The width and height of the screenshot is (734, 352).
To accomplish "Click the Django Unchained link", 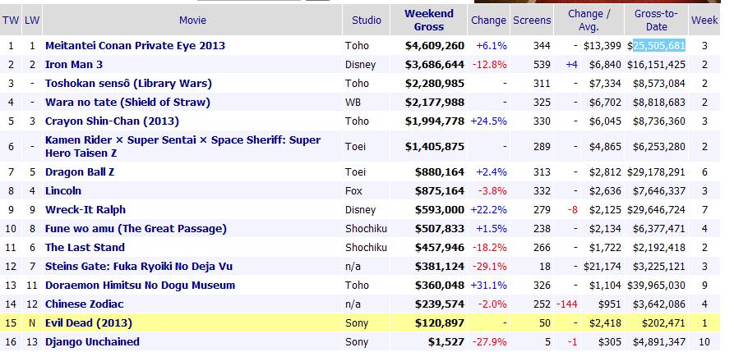I will tap(92, 341).
